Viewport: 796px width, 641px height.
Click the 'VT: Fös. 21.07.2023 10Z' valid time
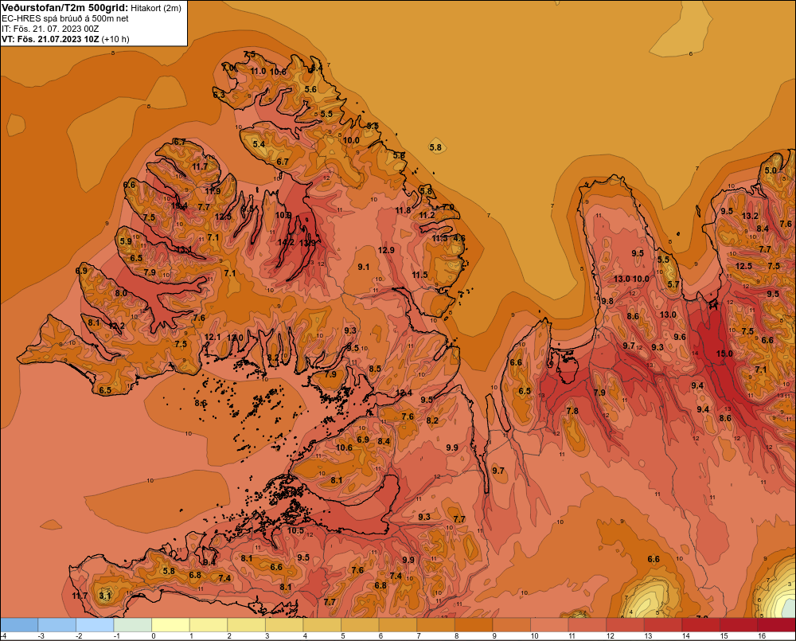[x=50, y=39]
